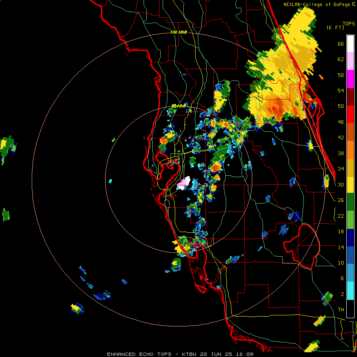Screen dimensions: 357x357
Task: Click the 42 legend value
Action: coord(341,138)
